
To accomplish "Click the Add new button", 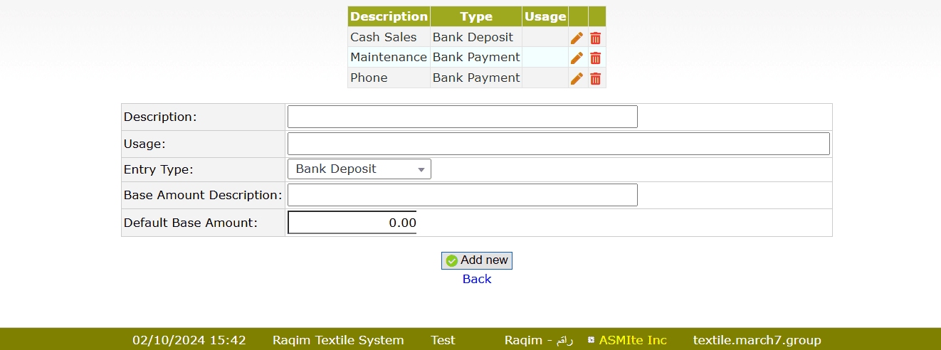I will [476, 260].
